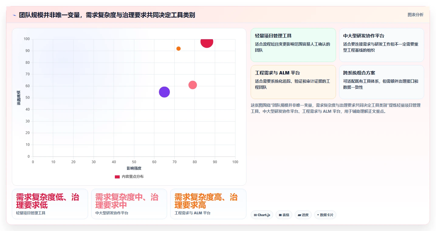Click the 内容重点分布 legend text

click(132, 177)
